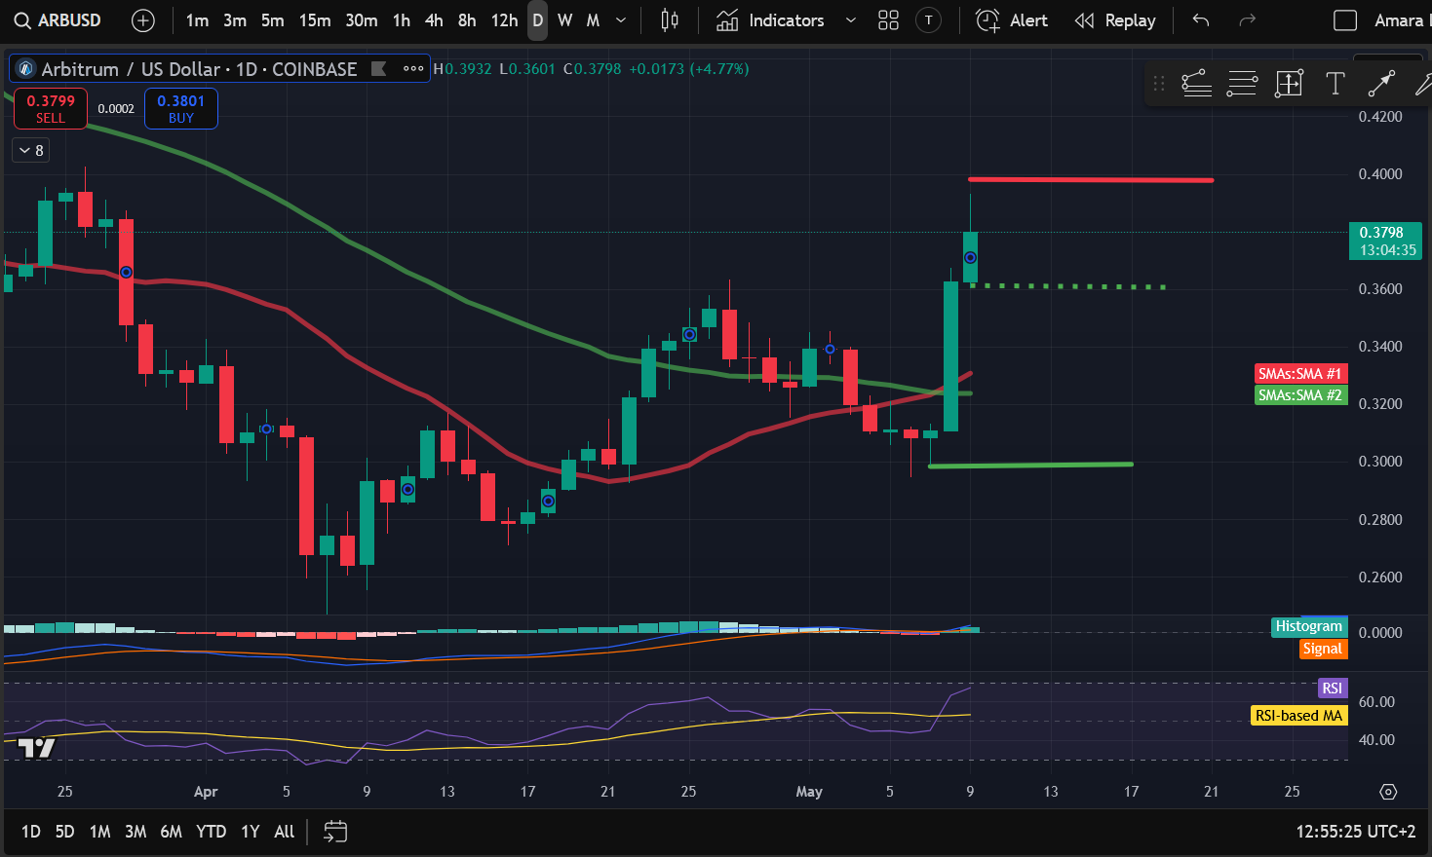The height and width of the screenshot is (857, 1432).
Task: Select the YTD date range tab
Action: point(211,832)
